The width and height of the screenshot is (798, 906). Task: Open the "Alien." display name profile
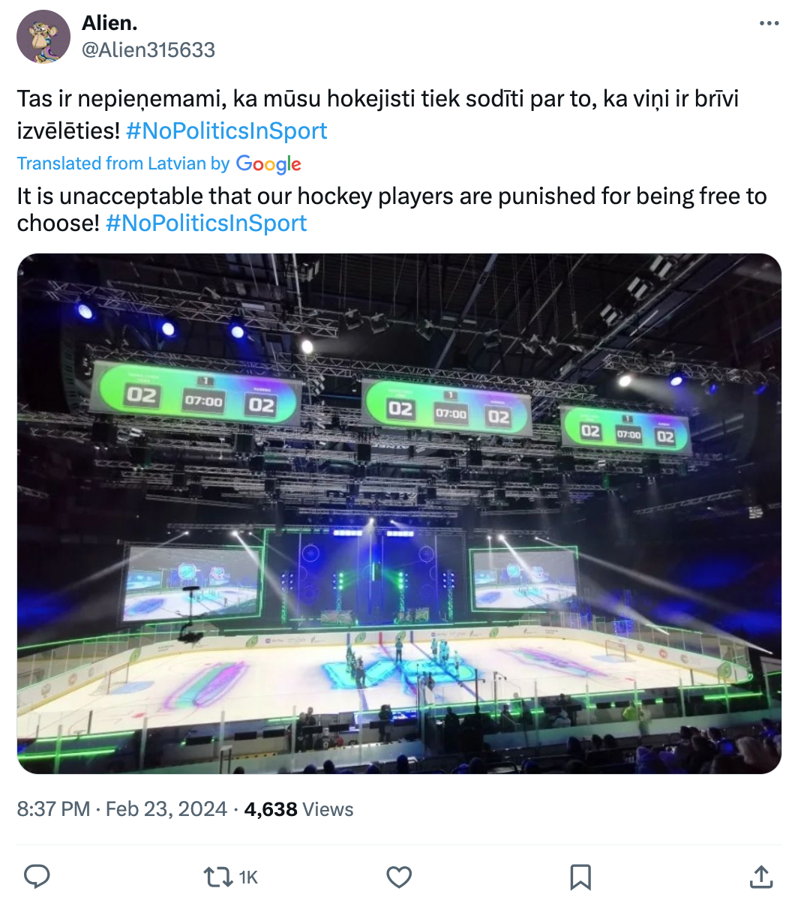[x=109, y=23]
